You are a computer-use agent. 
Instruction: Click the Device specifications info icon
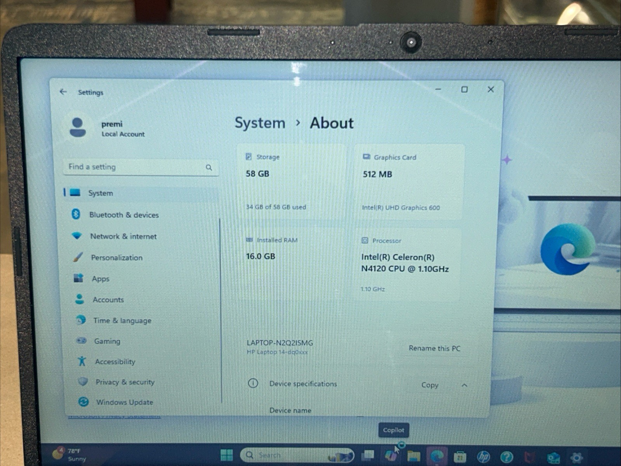pyautogui.click(x=253, y=383)
